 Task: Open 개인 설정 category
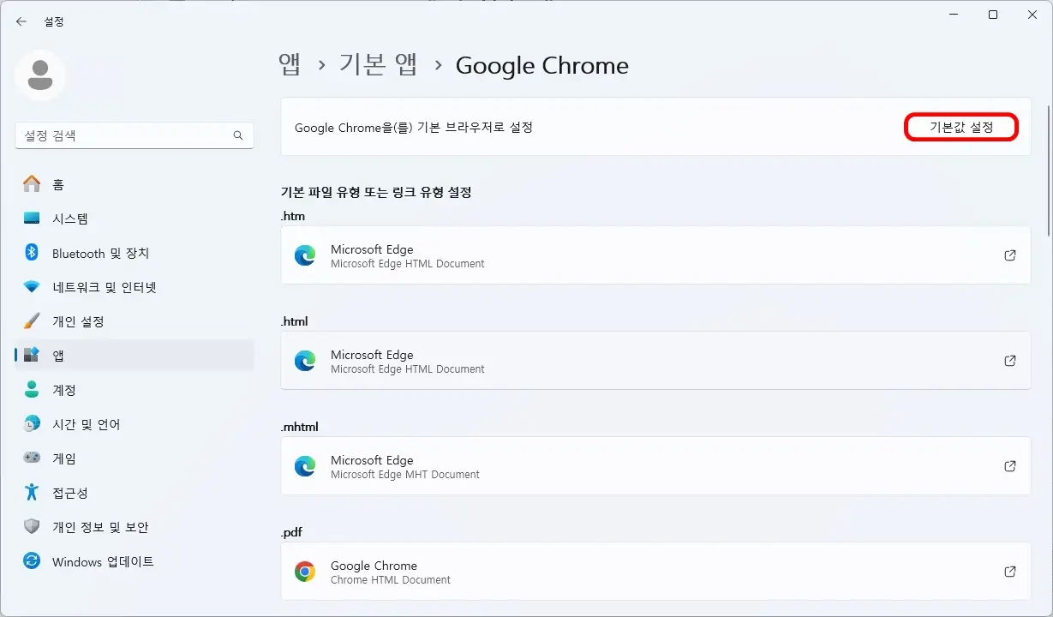pyautogui.click(x=135, y=321)
